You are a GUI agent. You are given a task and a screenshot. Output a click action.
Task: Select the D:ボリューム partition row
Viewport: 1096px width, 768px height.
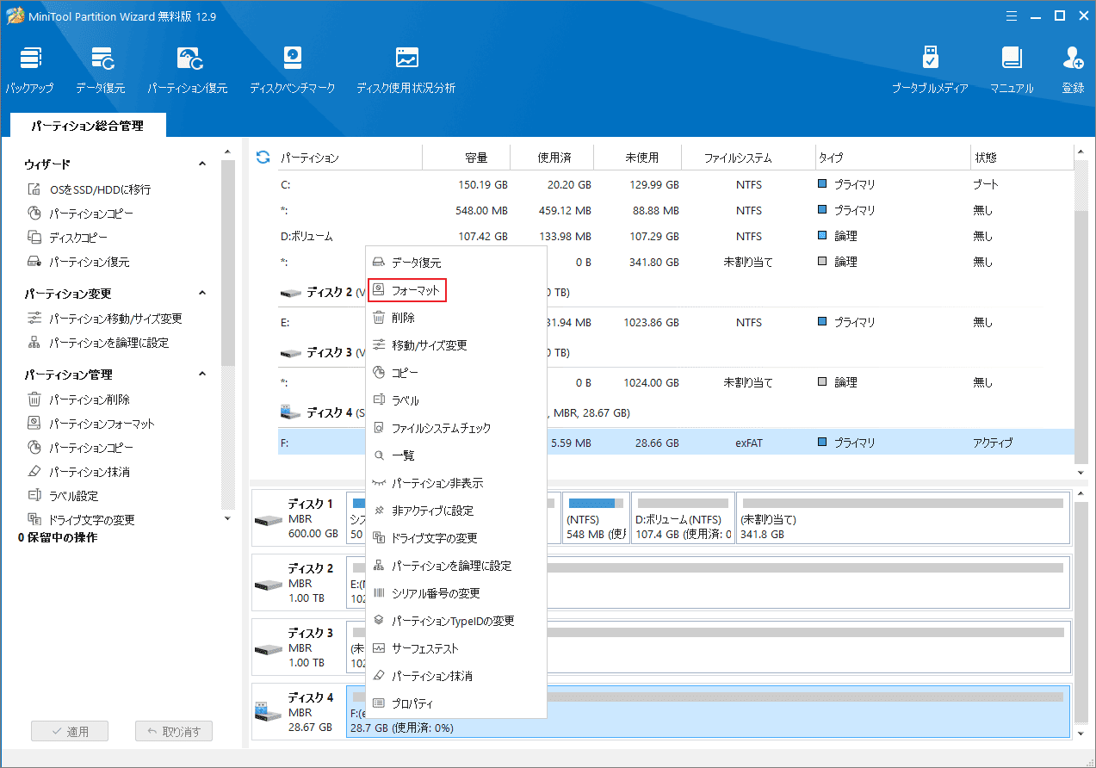pos(675,236)
